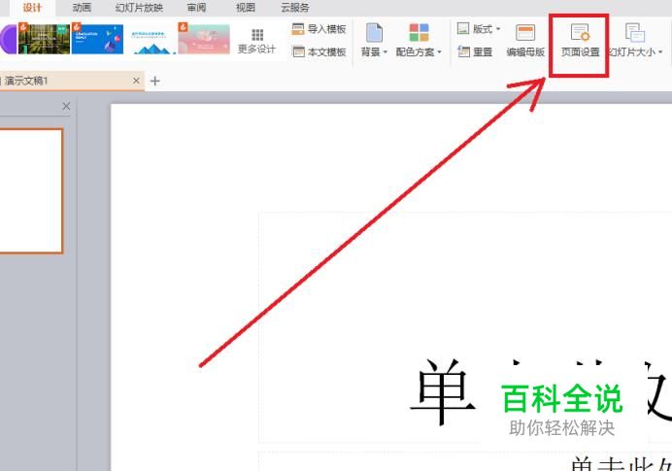
Task: Apply the green forest design template
Action: pos(44,39)
